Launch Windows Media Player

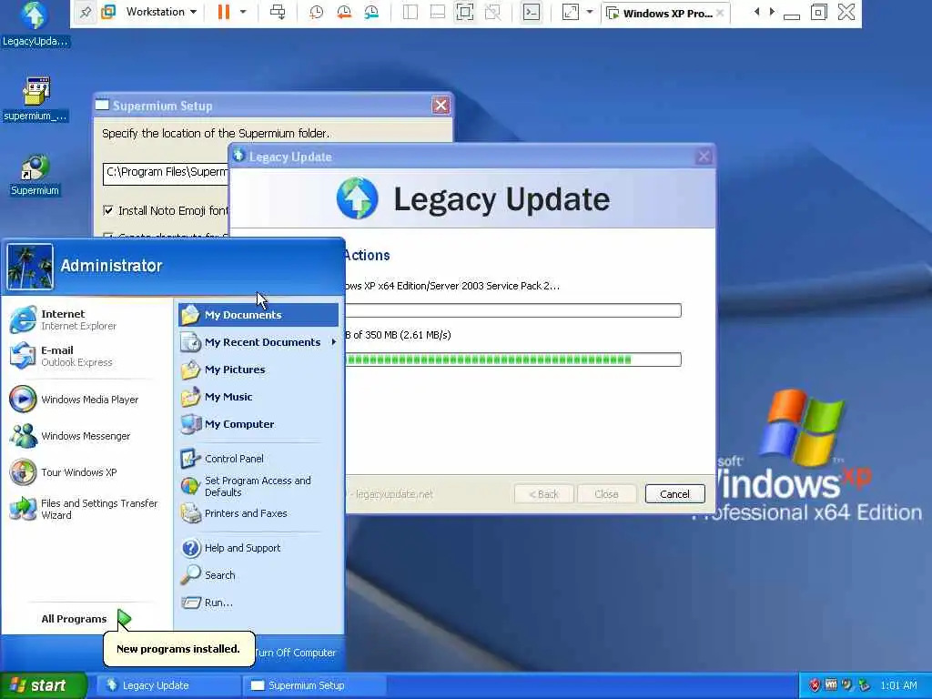(86, 400)
